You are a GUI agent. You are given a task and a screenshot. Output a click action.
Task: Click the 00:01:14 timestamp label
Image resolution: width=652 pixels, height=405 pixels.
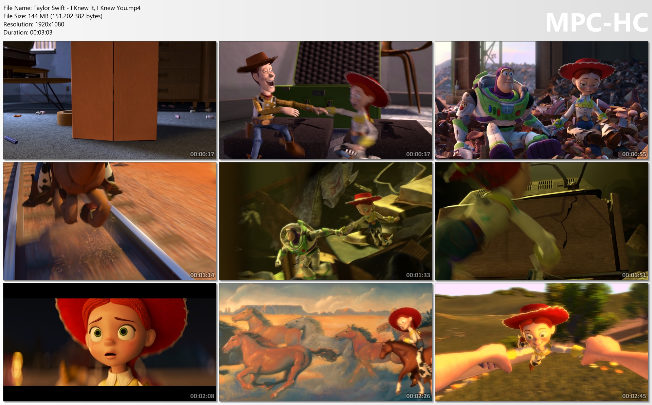coord(202,275)
